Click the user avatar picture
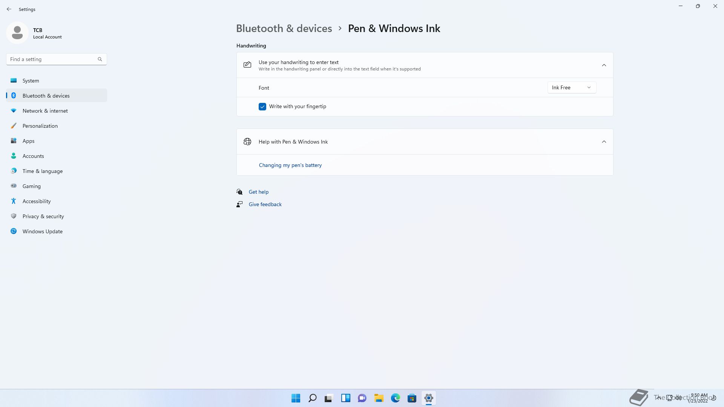 coord(17,33)
